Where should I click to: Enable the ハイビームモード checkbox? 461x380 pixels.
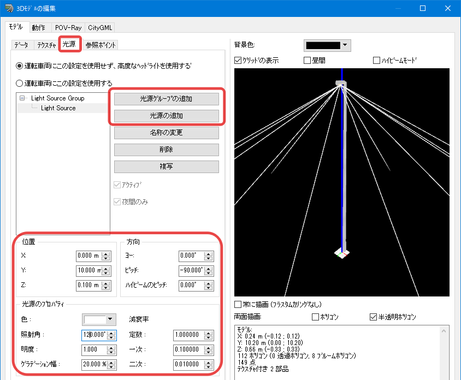pos(376,60)
